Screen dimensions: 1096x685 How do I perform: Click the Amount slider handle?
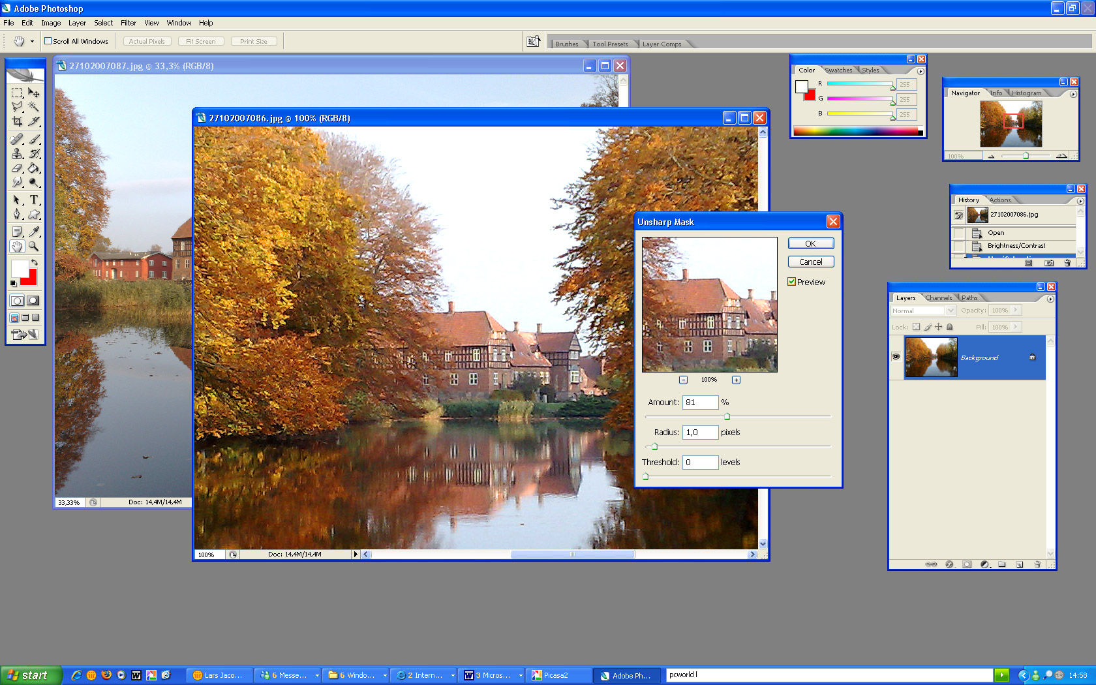(x=727, y=417)
